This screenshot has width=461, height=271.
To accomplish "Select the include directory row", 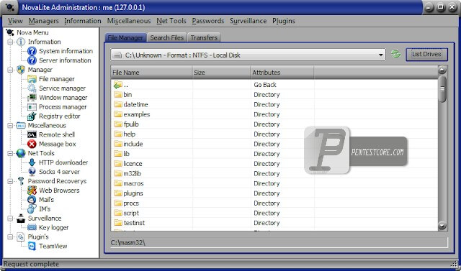I will point(274,144).
